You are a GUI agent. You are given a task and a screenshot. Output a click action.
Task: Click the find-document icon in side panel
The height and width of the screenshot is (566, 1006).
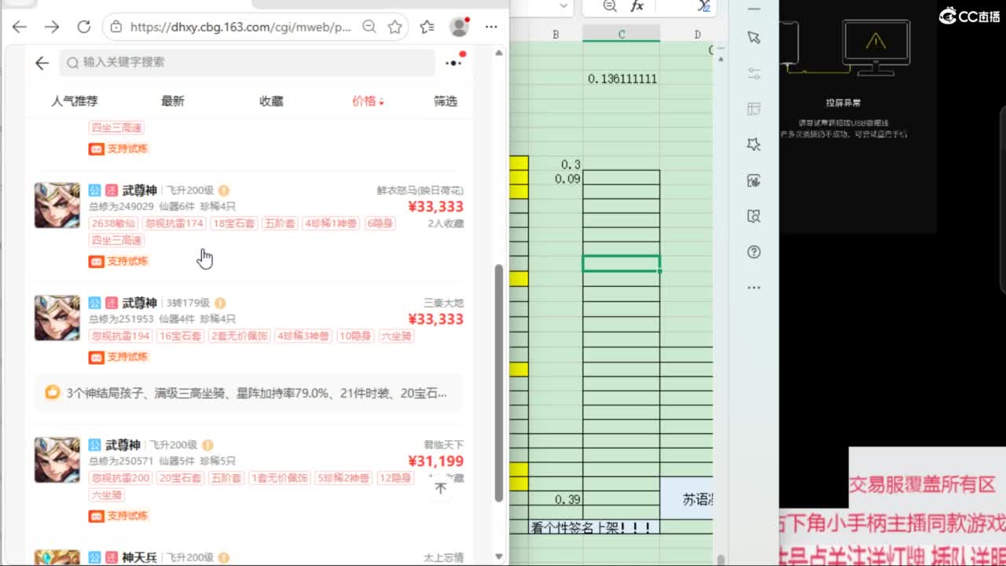(754, 216)
